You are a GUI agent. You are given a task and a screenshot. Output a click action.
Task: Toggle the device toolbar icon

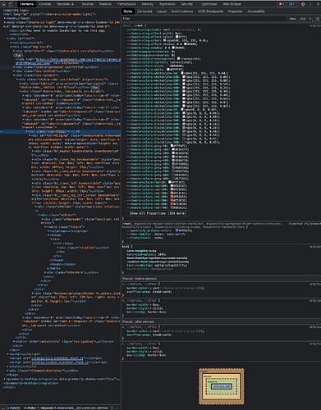(x=11, y=4)
